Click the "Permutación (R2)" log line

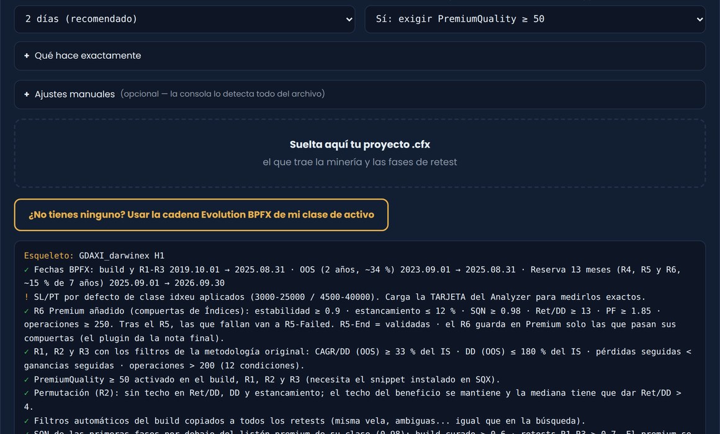pyautogui.click(x=353, y=400)
